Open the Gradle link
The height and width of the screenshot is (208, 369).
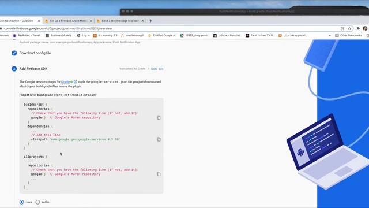pyautogui.click(x=65, y=82)
